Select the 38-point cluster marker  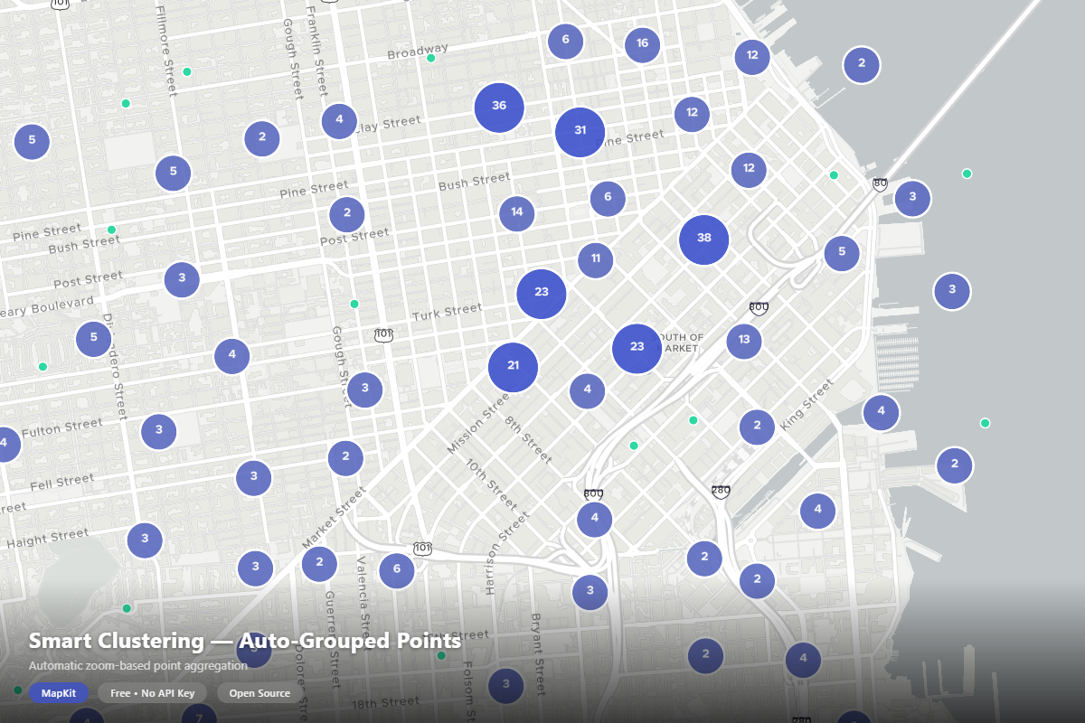click(704, 239)
